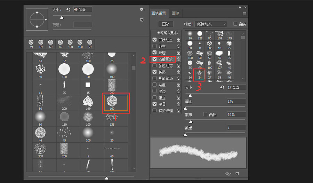Switch to the 画笔设置 tab
The height and width of the screenshot is (183, 313).
point(159,13)
